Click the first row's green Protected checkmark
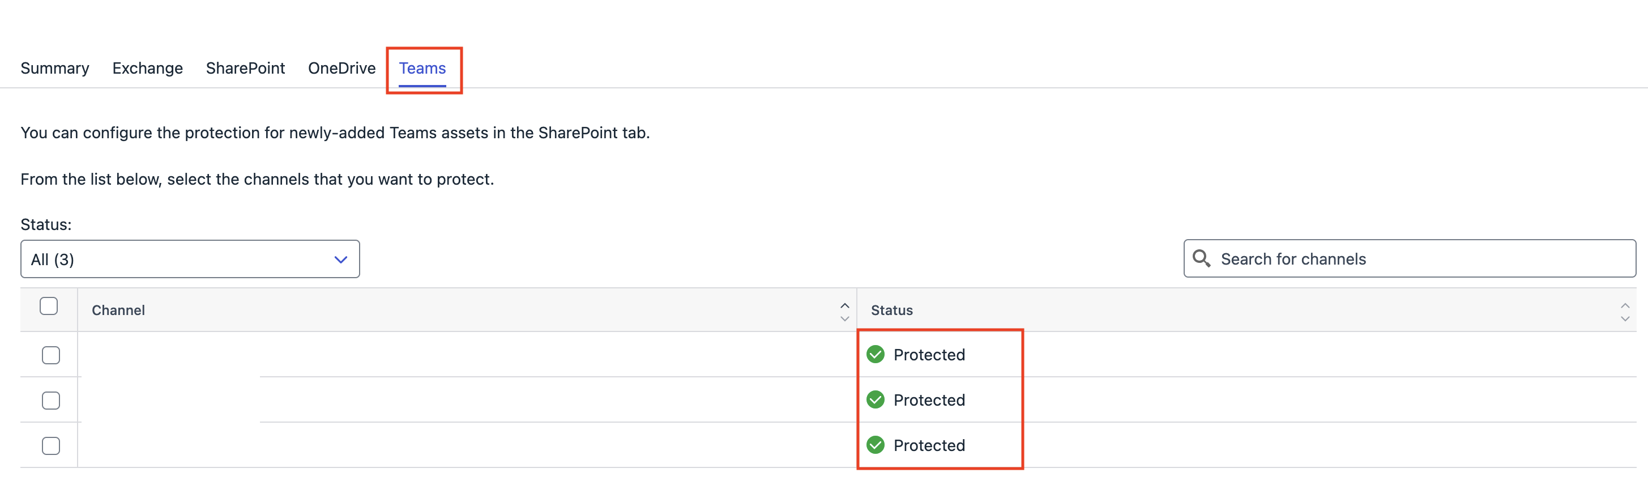 (875, 355)
